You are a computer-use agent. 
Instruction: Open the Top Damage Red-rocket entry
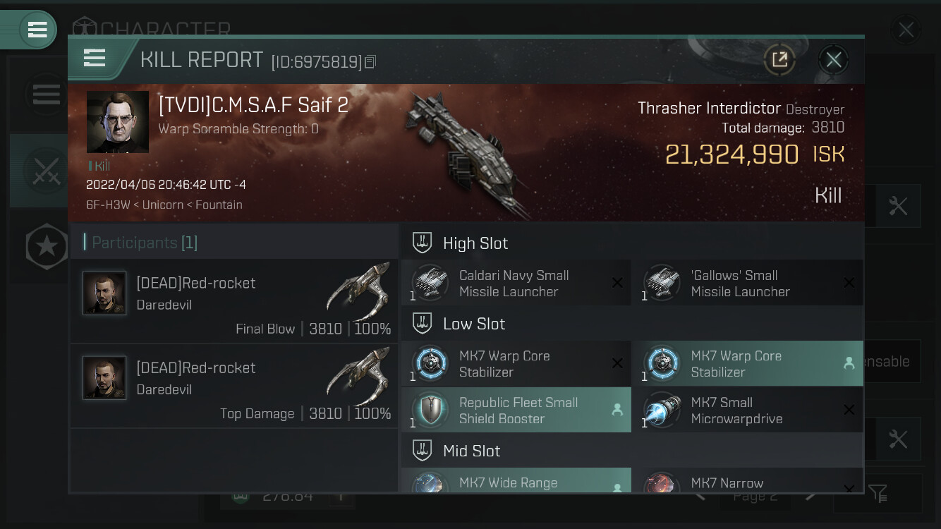pyautogui.click(x=233, y=385)
